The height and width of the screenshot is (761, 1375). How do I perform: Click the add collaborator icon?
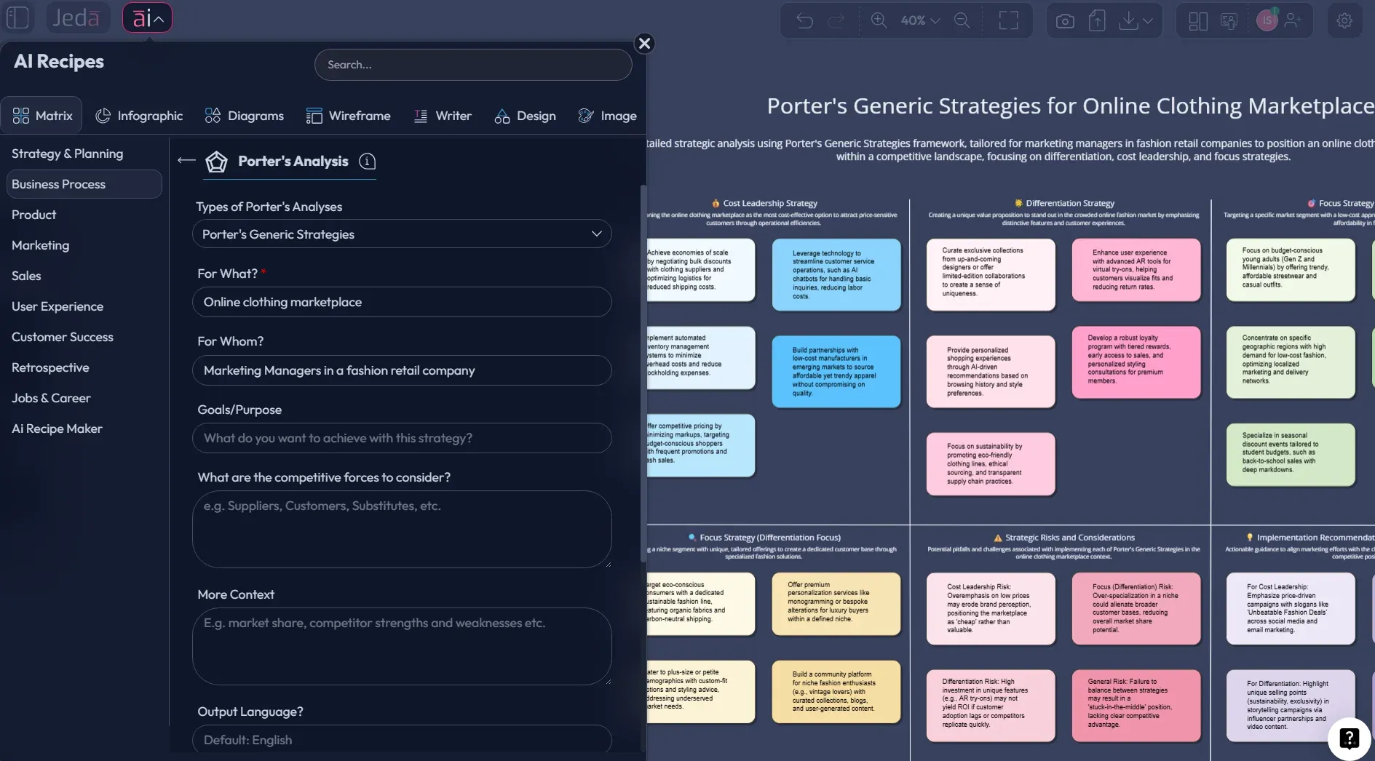pos(1293,20)
